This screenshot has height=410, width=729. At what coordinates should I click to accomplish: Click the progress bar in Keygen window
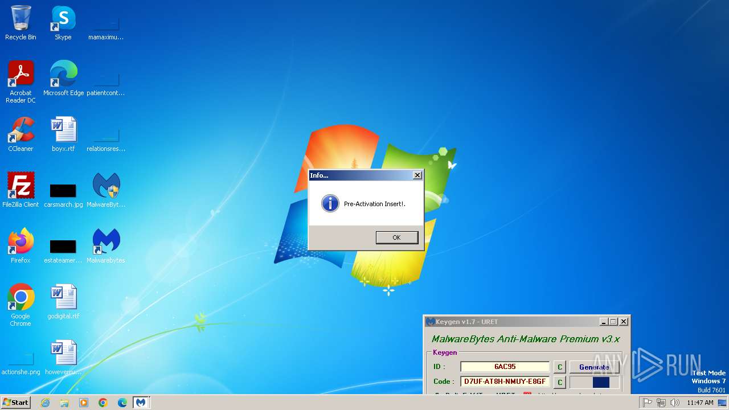(594, 382)
